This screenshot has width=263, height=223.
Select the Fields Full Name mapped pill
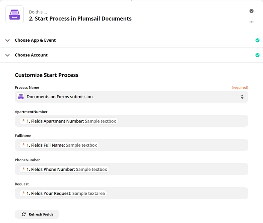59,145
